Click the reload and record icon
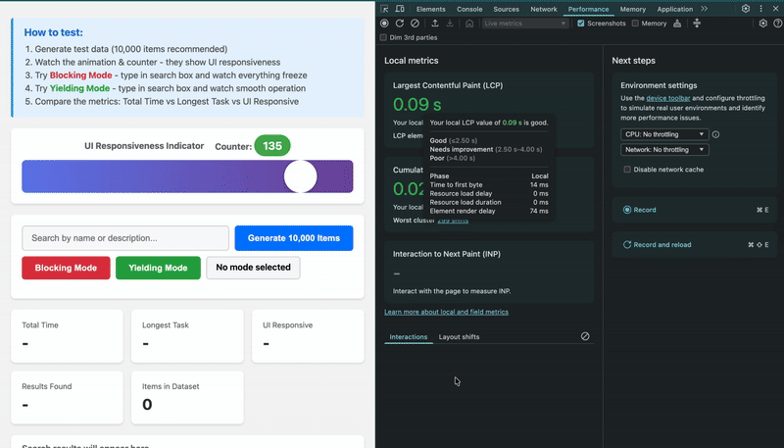The image size is (784, 448). click(x=400, y=24)
